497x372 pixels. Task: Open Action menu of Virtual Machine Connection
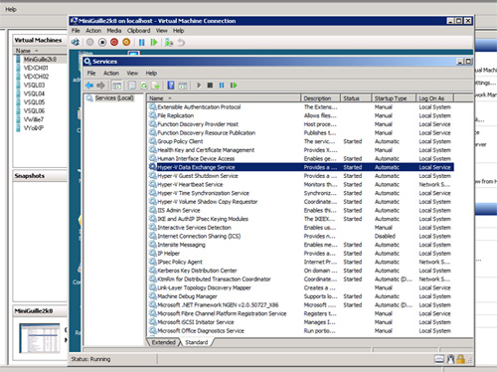pos(93,31)
